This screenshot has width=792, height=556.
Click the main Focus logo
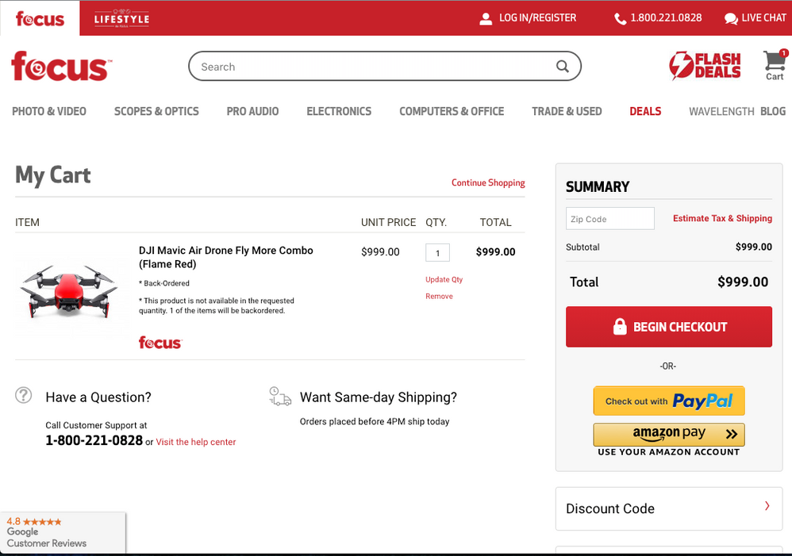pyautogui.click(x=60, y=67)
